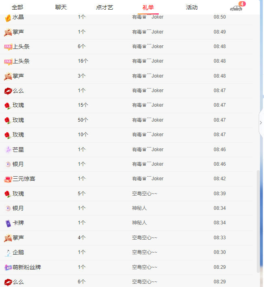Click the 卡牌 gift name
Screen dimensions: 264x287
click(18, 223)
